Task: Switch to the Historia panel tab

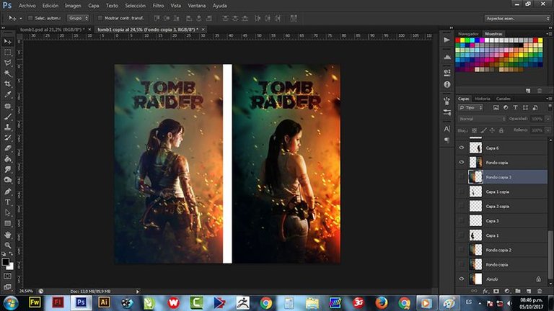Action: [x=483, y=99]
